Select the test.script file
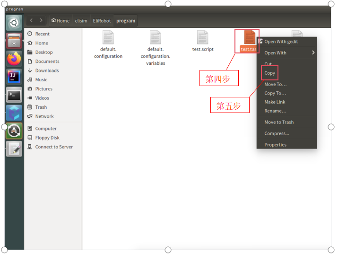The width and height of the screenshot is (338, 261). [203, 42]
